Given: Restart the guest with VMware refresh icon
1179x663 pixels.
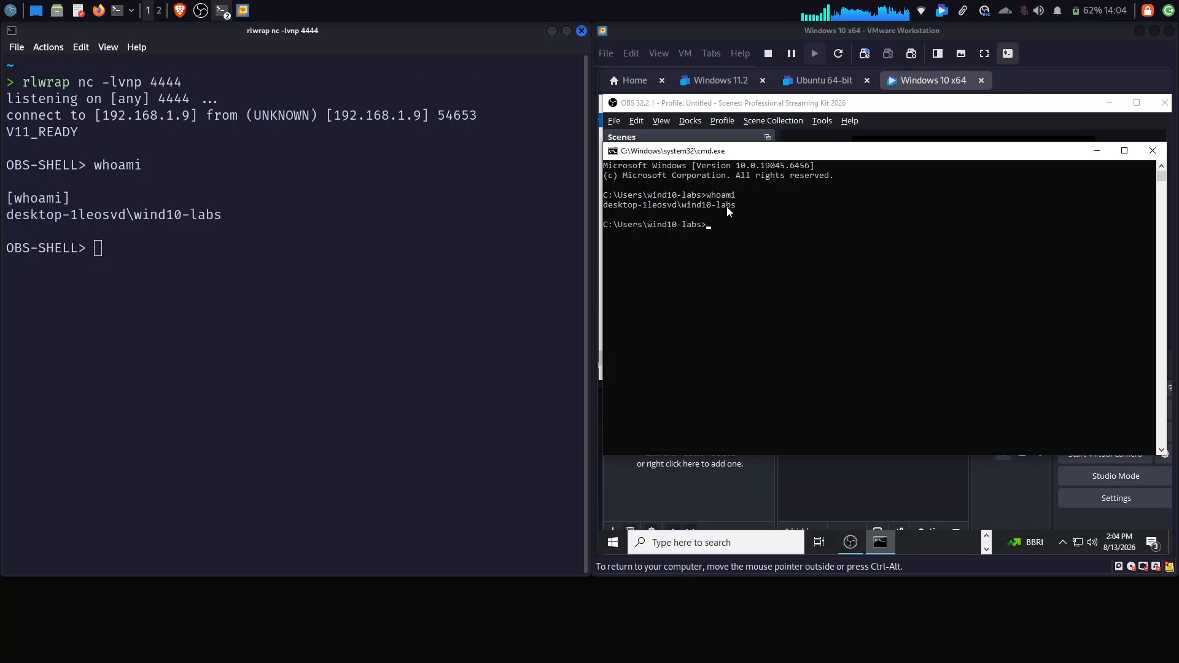Looking at the screenshot, I should tap(838, 53).
